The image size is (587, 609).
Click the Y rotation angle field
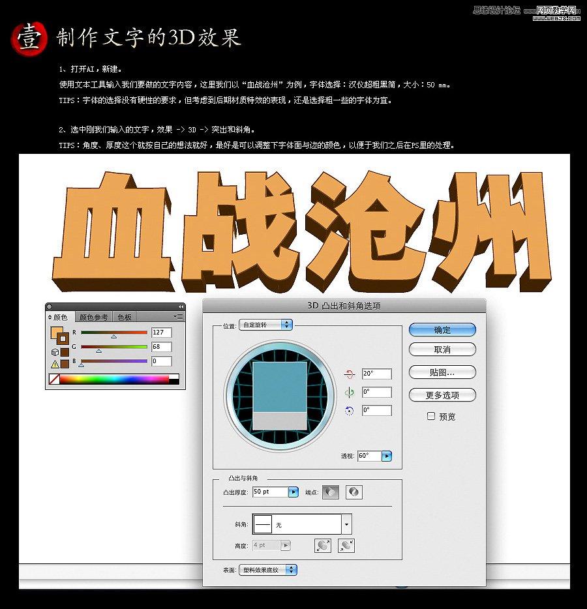[377, 393]
